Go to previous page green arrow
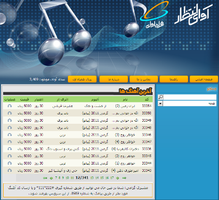This screenshot has width=219, height=200. pos(51,178)
